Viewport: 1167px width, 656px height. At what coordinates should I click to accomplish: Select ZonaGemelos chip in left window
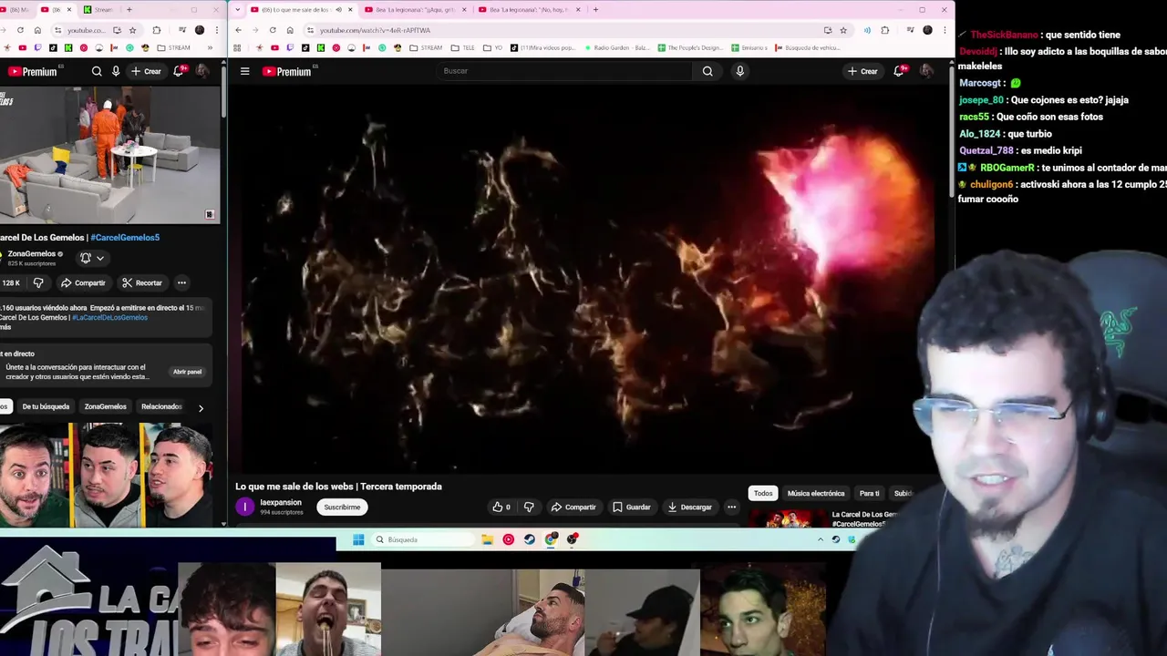[x=106, y=406]
